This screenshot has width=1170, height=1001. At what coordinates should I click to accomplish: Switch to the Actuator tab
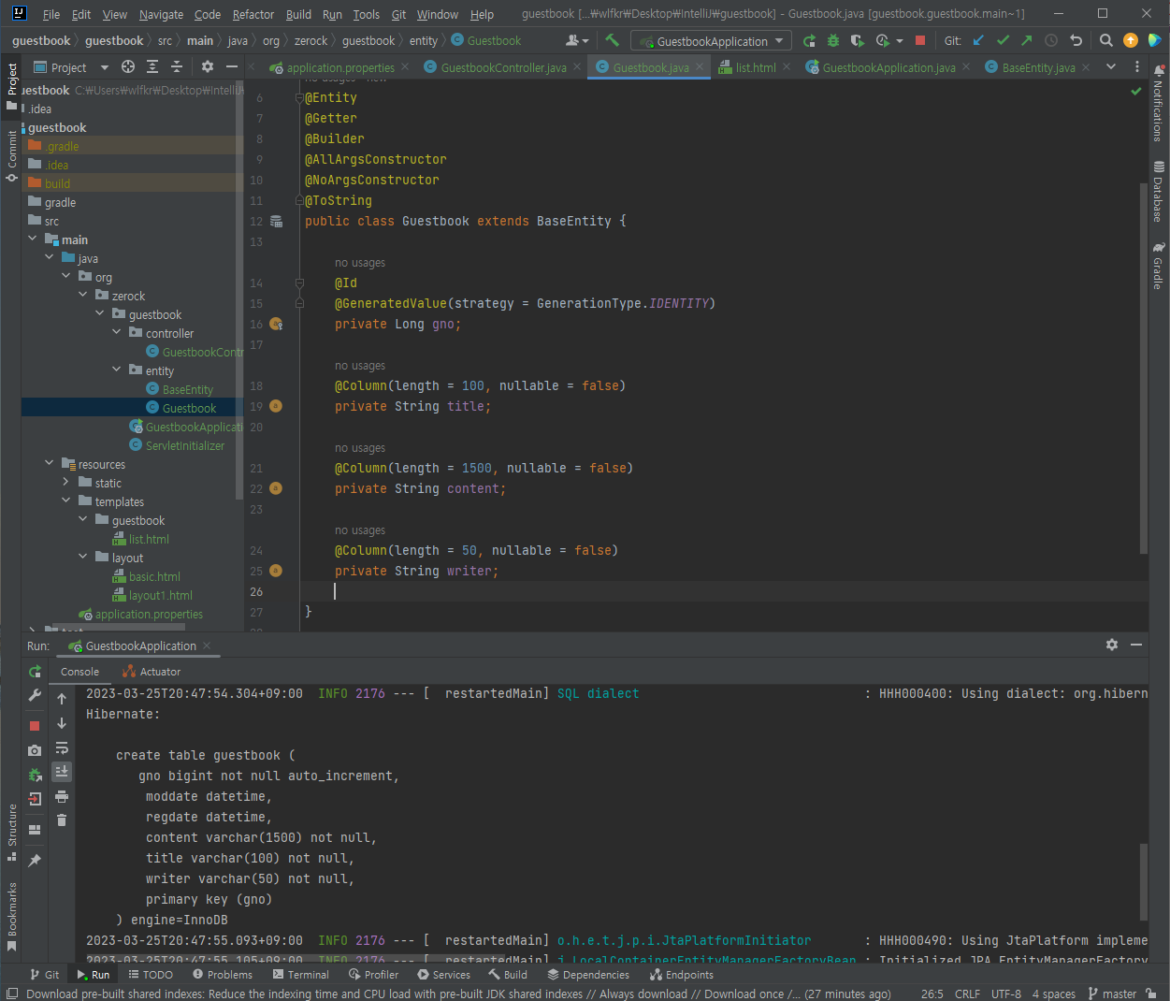tap(152, 672)
